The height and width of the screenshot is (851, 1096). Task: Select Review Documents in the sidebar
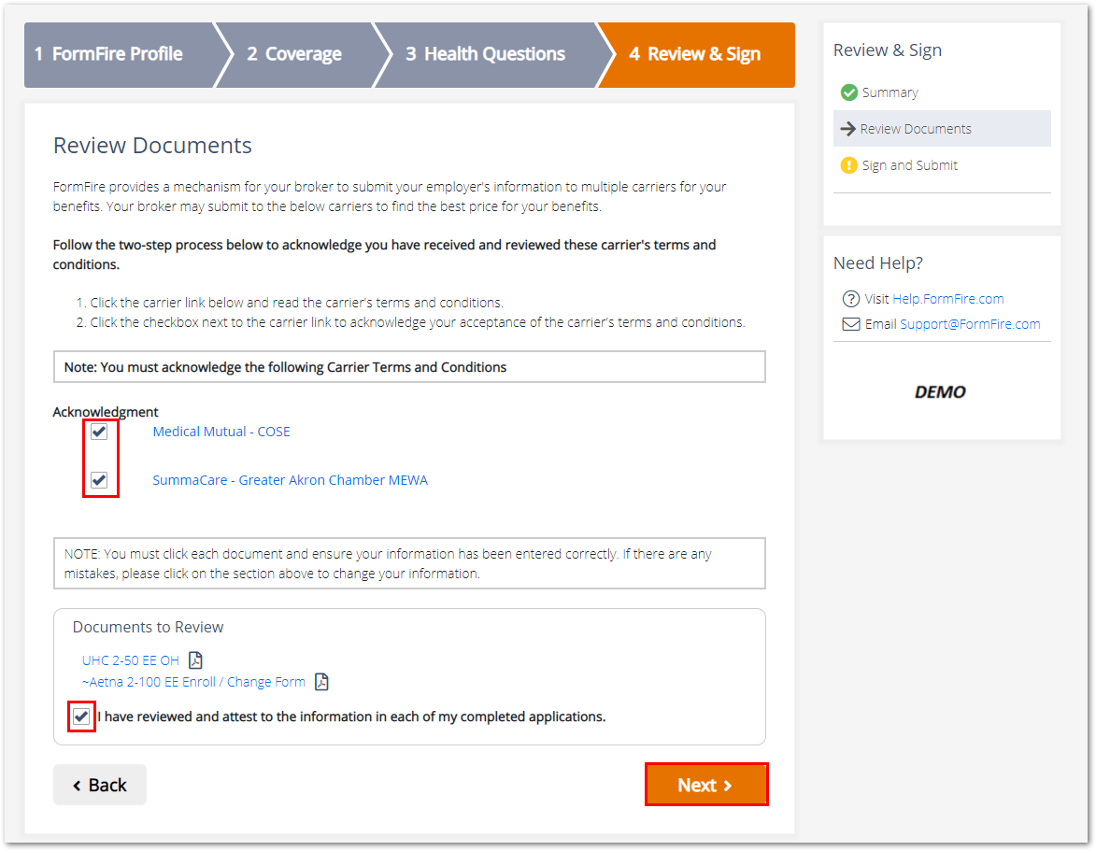(942, 129)
